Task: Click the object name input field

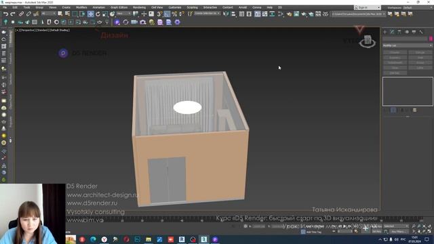Action: (406, 39)
